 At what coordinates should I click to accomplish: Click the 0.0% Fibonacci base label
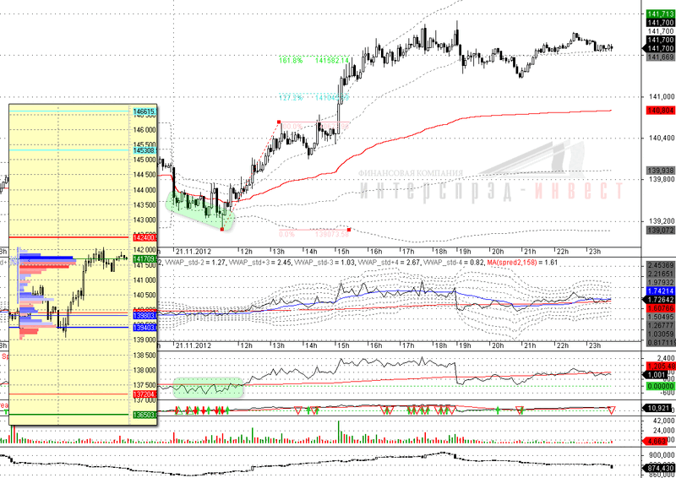click(x=286, y=232)
